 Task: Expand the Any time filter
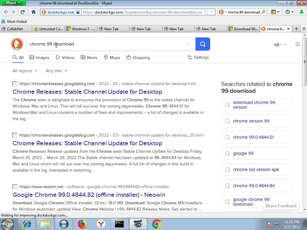[56, 71]
